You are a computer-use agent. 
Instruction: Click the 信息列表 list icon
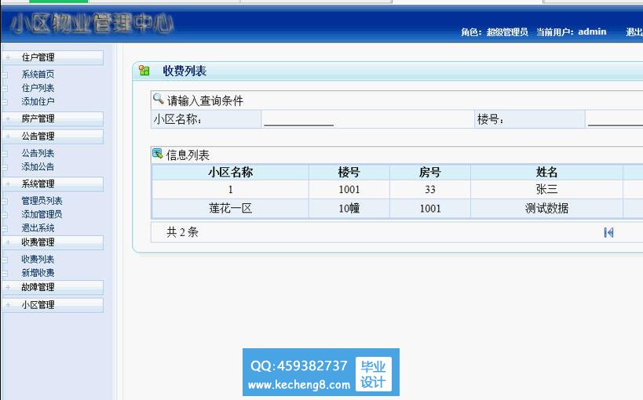[x=158, y=154]
